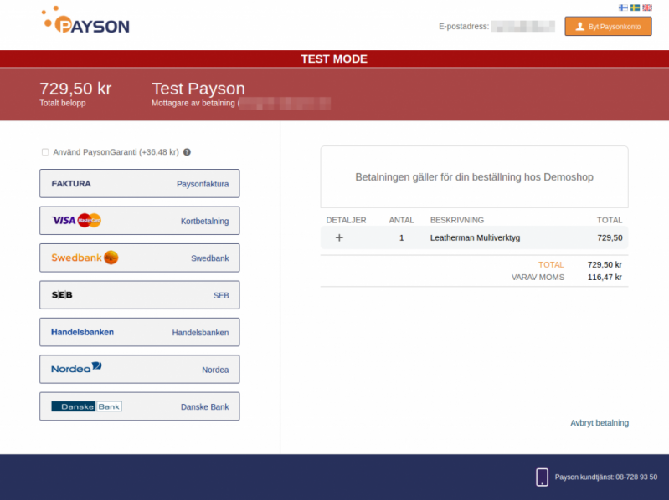Select the Swedish flag language icon
Image resolution: width=669 pixels, height=500 pixels.
click(x=635, y=8)
